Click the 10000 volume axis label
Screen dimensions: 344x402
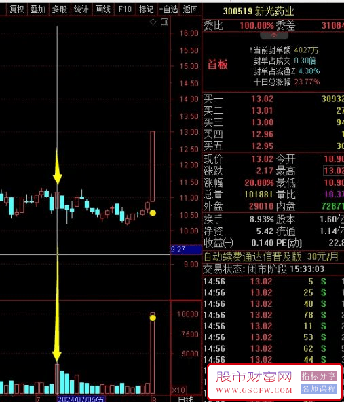coord(188,314)
